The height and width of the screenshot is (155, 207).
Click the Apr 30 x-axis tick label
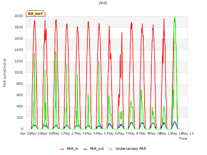tap(47, 134)
